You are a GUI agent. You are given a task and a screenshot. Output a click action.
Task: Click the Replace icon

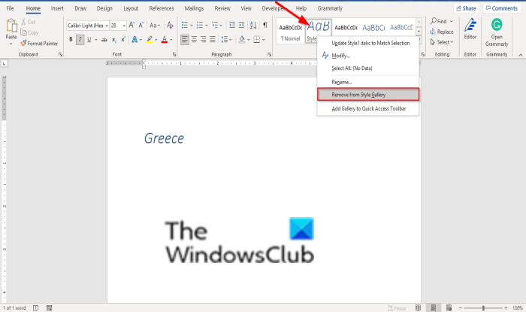pyautogui.click(x=433, y=32)
